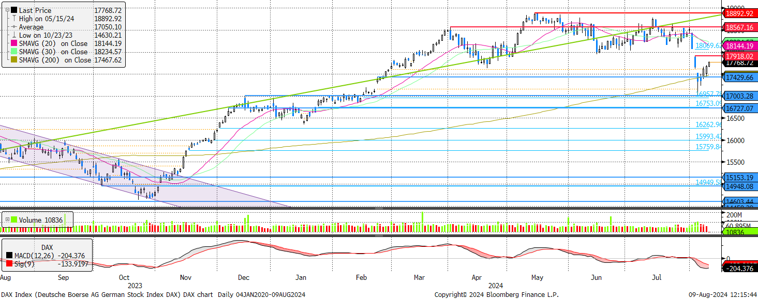Click the black Last Price color swatch
758x299 pixels.
point(13,10)
